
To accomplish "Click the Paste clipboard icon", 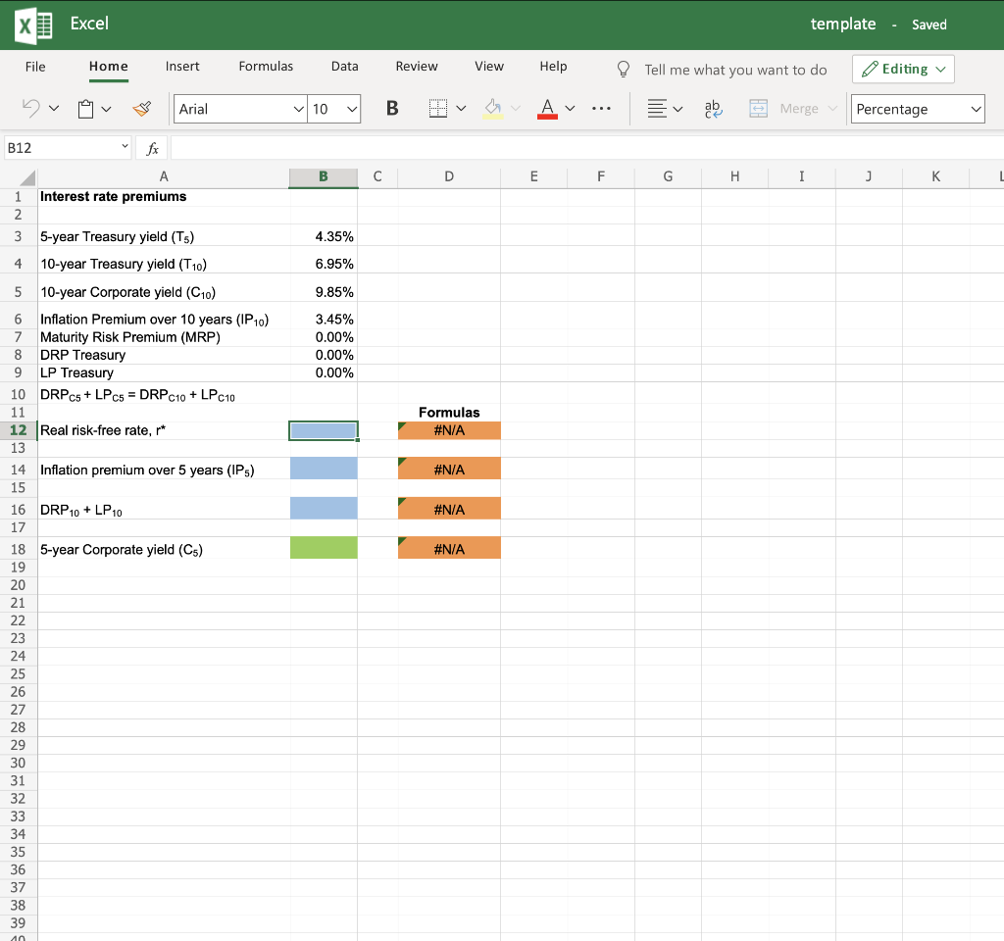I will 86,109.
